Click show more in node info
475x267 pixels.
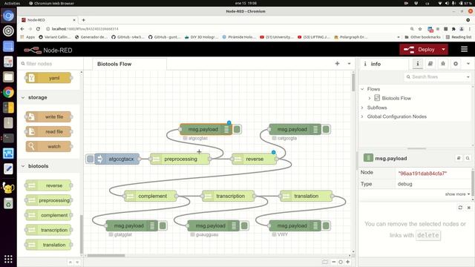coord(457,194)
